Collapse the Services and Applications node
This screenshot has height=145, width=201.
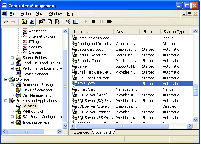pyautogui.click(x=6, y=101)
